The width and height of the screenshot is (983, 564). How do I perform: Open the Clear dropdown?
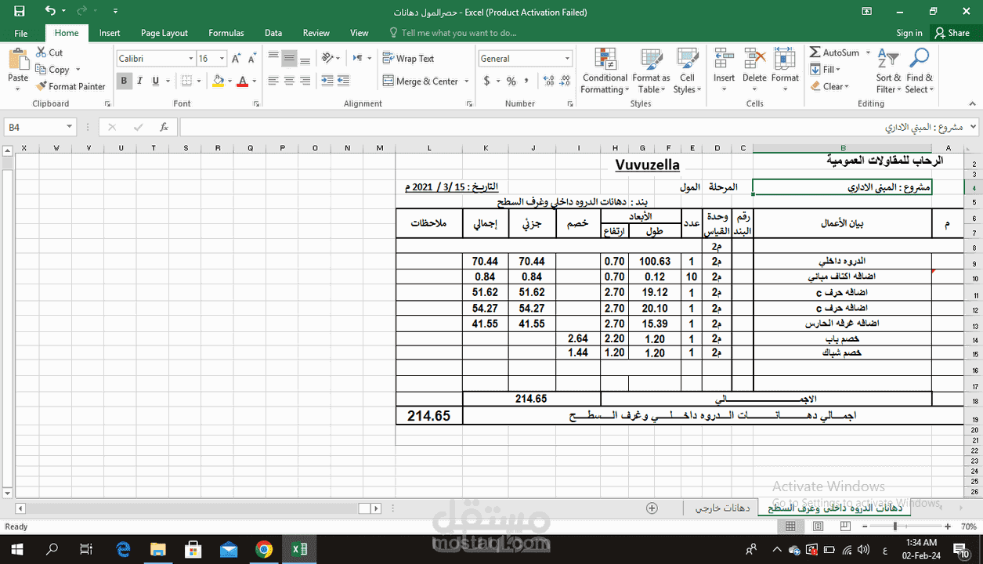click(x=829, y=86)
